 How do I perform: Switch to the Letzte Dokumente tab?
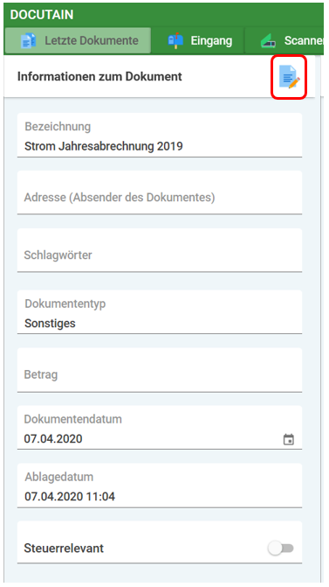pyautogui.click(x=78, y=40)
